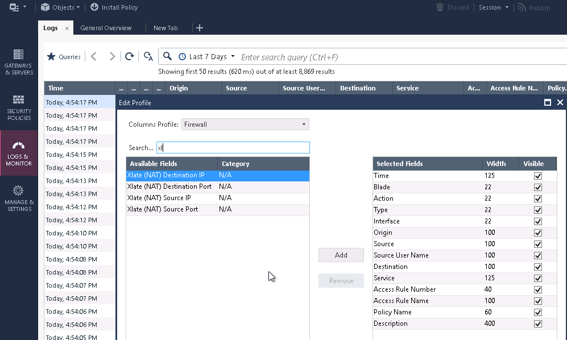Image resolution: width=567 pixels, height=340 pixels.
Task: Click the Publish button
Action: (534, 7)
